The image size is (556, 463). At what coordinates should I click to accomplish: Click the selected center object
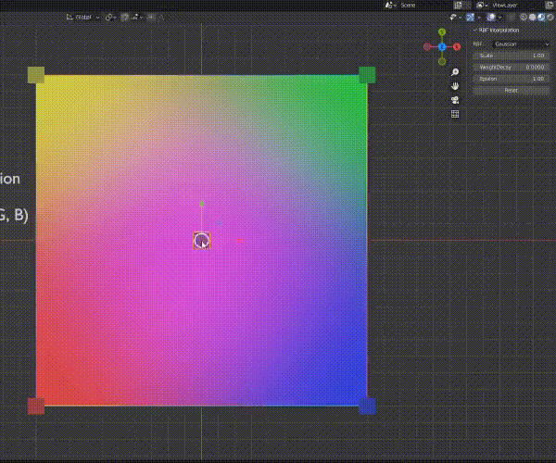(x=202, y=241)
